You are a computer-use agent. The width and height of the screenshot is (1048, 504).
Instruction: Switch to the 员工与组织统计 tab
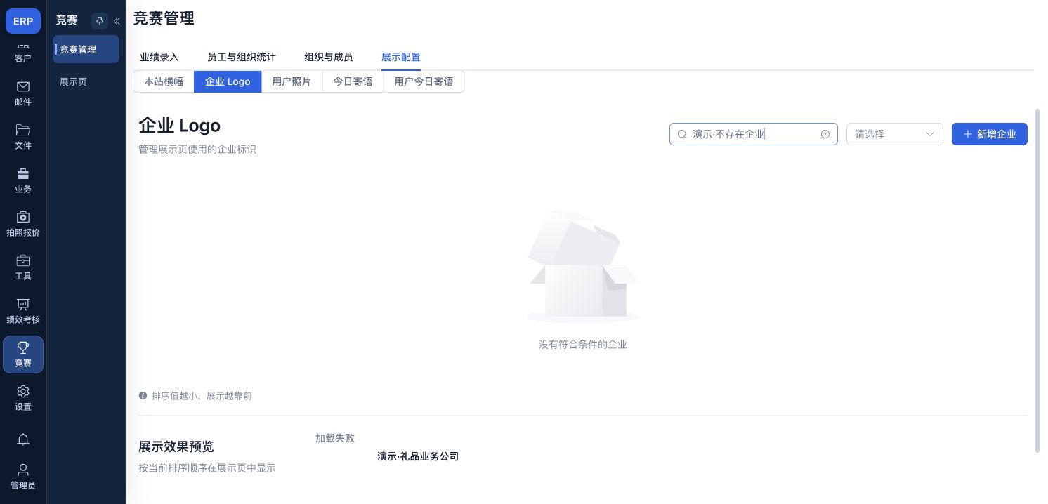pyautogui.click(x=242, y=57)
